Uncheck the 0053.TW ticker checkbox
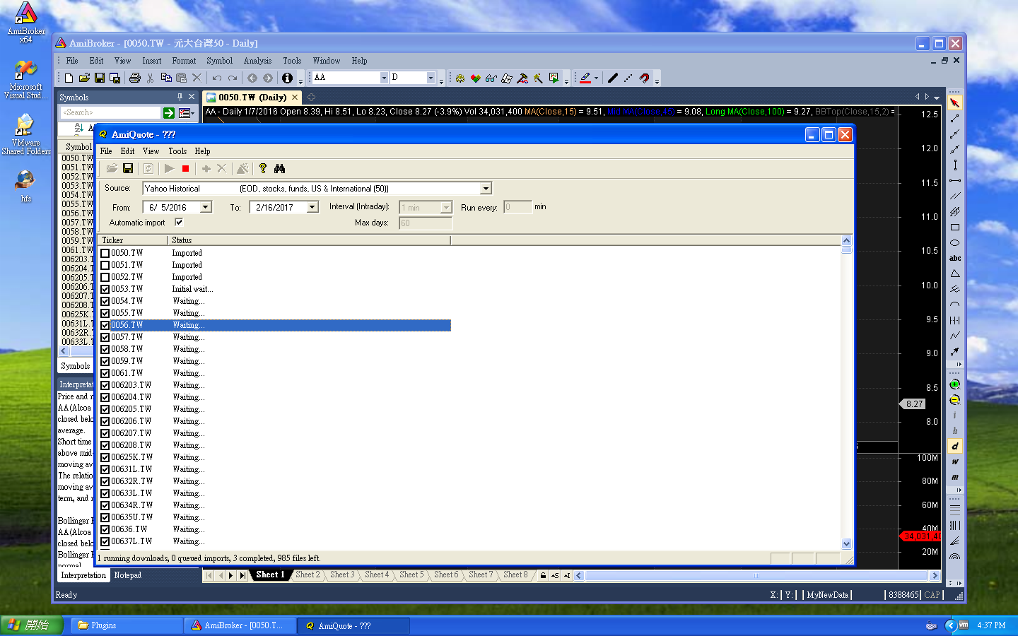 tap(105, 289)
